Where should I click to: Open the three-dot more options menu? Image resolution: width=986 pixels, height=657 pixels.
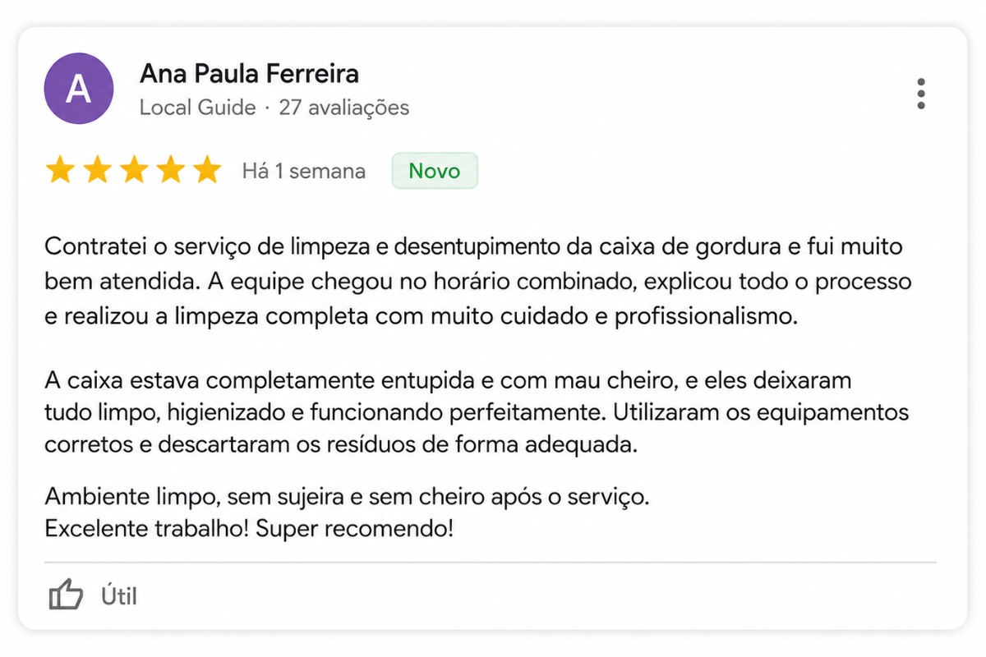[x=921, y=94]
